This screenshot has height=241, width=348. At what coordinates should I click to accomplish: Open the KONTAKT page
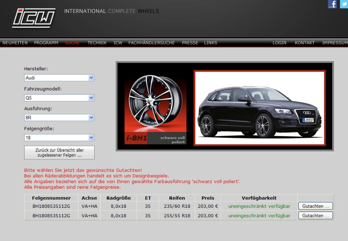tap(305, 43)
